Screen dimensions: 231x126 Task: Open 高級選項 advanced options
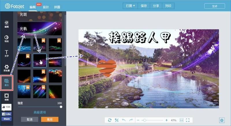point(40,112)
